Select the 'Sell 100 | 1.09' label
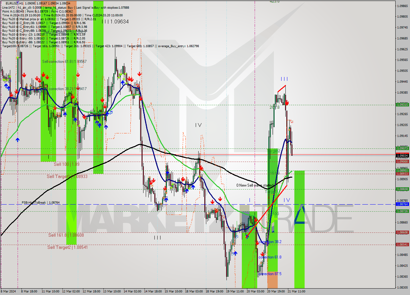This screenshot has width=410, height=295. [x=67, y=164]
